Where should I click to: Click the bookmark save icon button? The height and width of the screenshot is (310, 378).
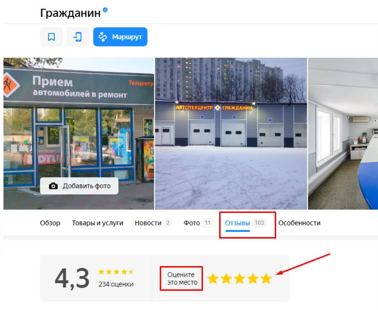tap(51, 37)
